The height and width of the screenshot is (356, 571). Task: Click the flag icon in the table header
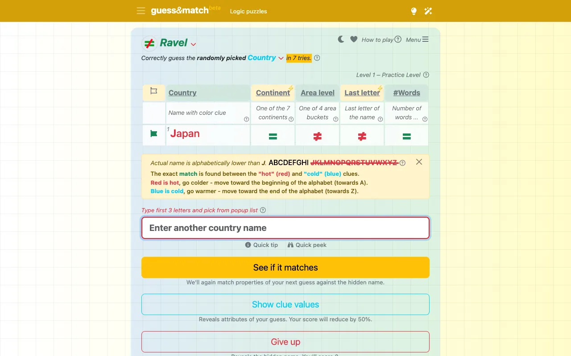(x=154, y=91)
